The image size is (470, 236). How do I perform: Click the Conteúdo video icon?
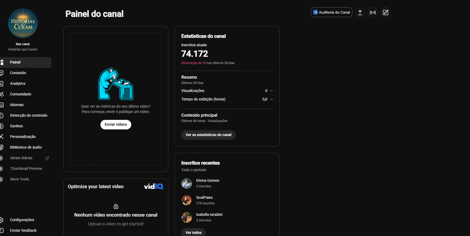(x=1, y=73)
